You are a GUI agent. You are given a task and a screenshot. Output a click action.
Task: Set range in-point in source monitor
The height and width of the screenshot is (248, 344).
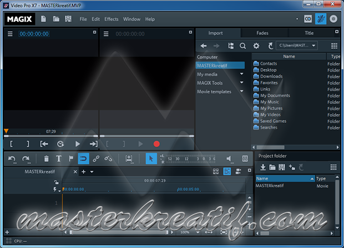(12, 144)
